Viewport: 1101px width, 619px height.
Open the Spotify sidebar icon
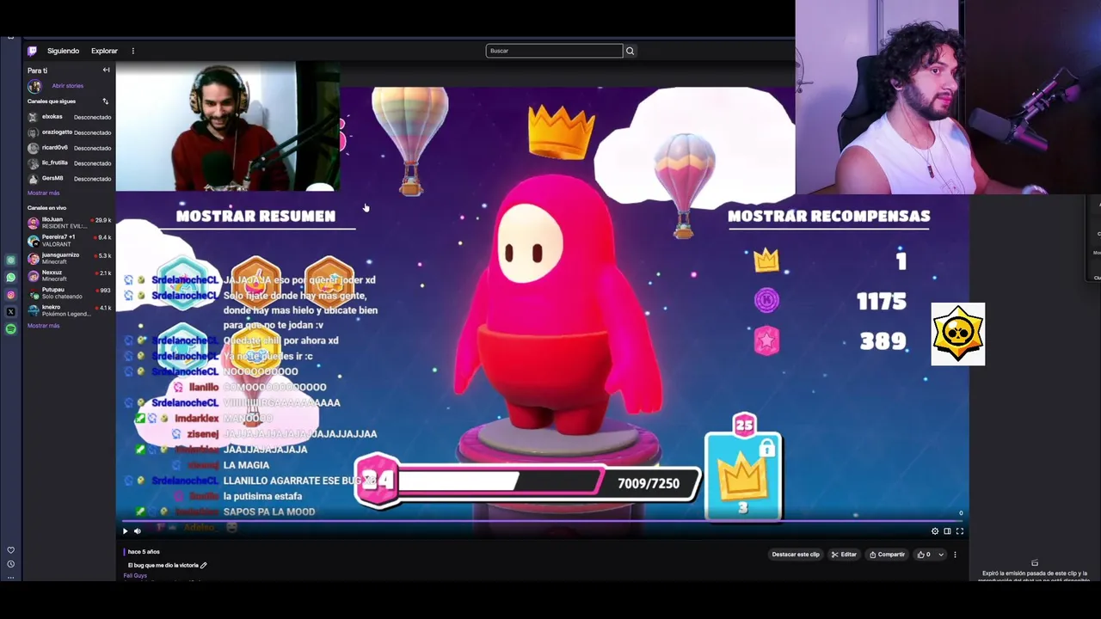pyautogui.click(x=10, y=329)
